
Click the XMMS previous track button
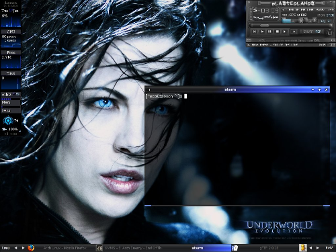pos(254,32)
